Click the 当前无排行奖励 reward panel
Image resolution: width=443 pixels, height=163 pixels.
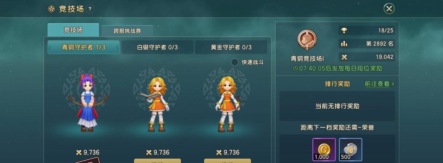click(337, 106)
